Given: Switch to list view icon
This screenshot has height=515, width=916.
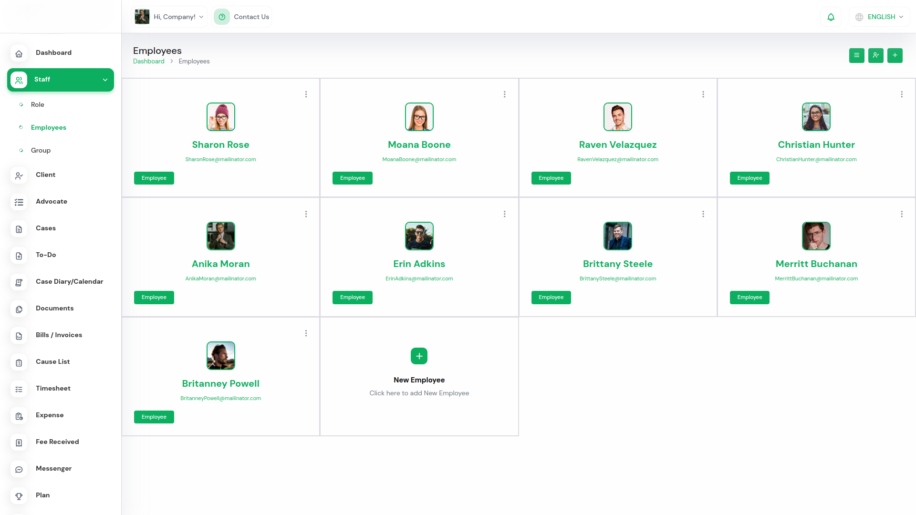Looking at the screenshot, I should coord(856,55).
